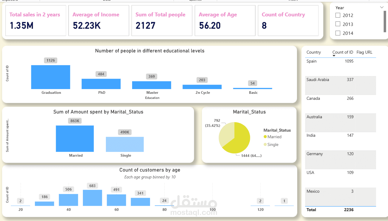Image resolution: width=388 pixels, height=221 pixels.
Task: Select the Single legend color dot
Action: pyautogui.click(x=265, y=144)
